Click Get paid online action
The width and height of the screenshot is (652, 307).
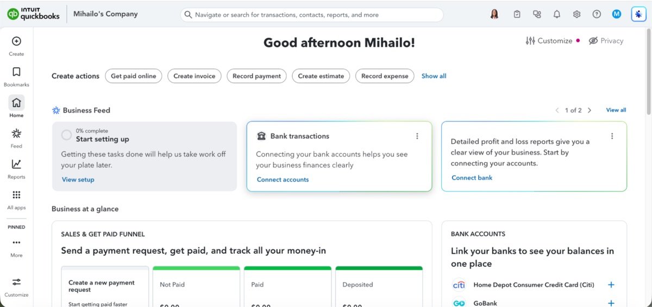(x=133, y=76)
